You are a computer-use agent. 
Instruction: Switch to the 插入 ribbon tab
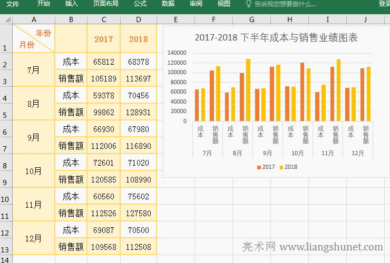[x=72, y=4]
